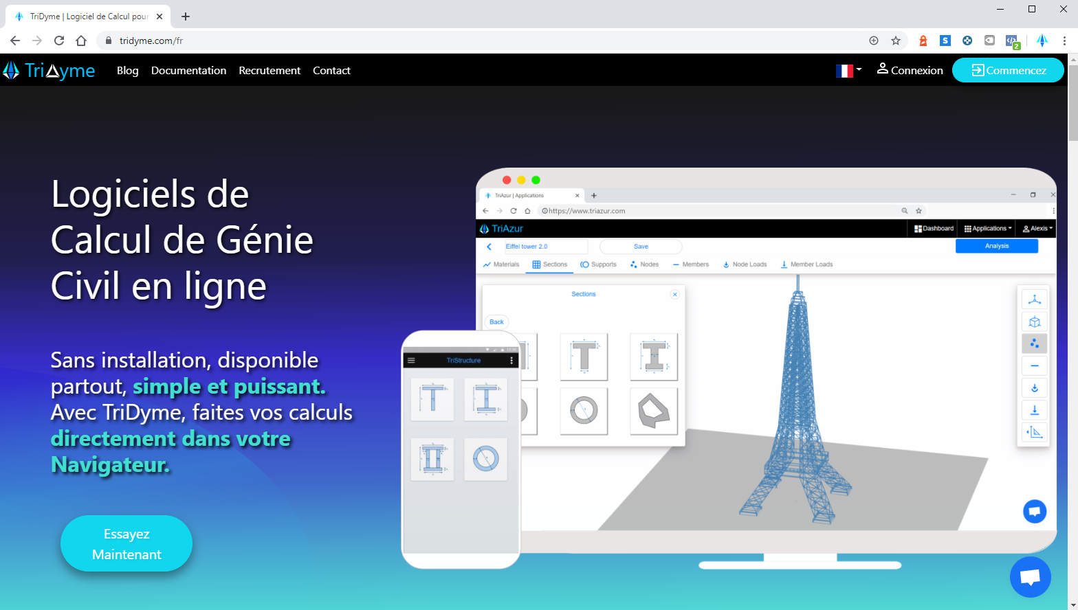Click the page's vertical scrollbar thumb
The width and height of the screenshot is (1078, 610).
1072,103
